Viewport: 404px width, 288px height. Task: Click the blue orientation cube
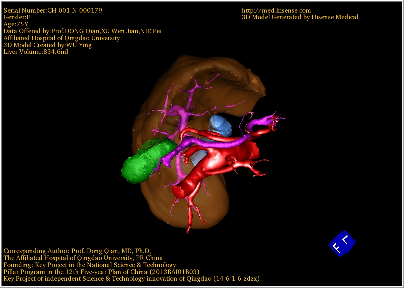pos(342,244)
